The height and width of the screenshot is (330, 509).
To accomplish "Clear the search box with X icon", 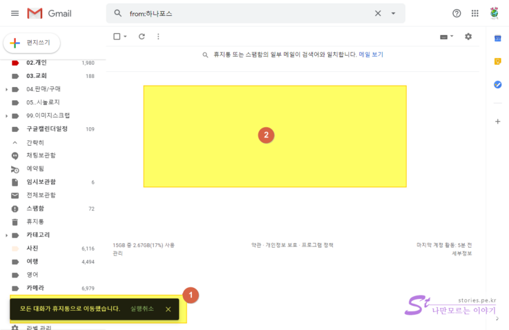I will click(x=378, y=13).
